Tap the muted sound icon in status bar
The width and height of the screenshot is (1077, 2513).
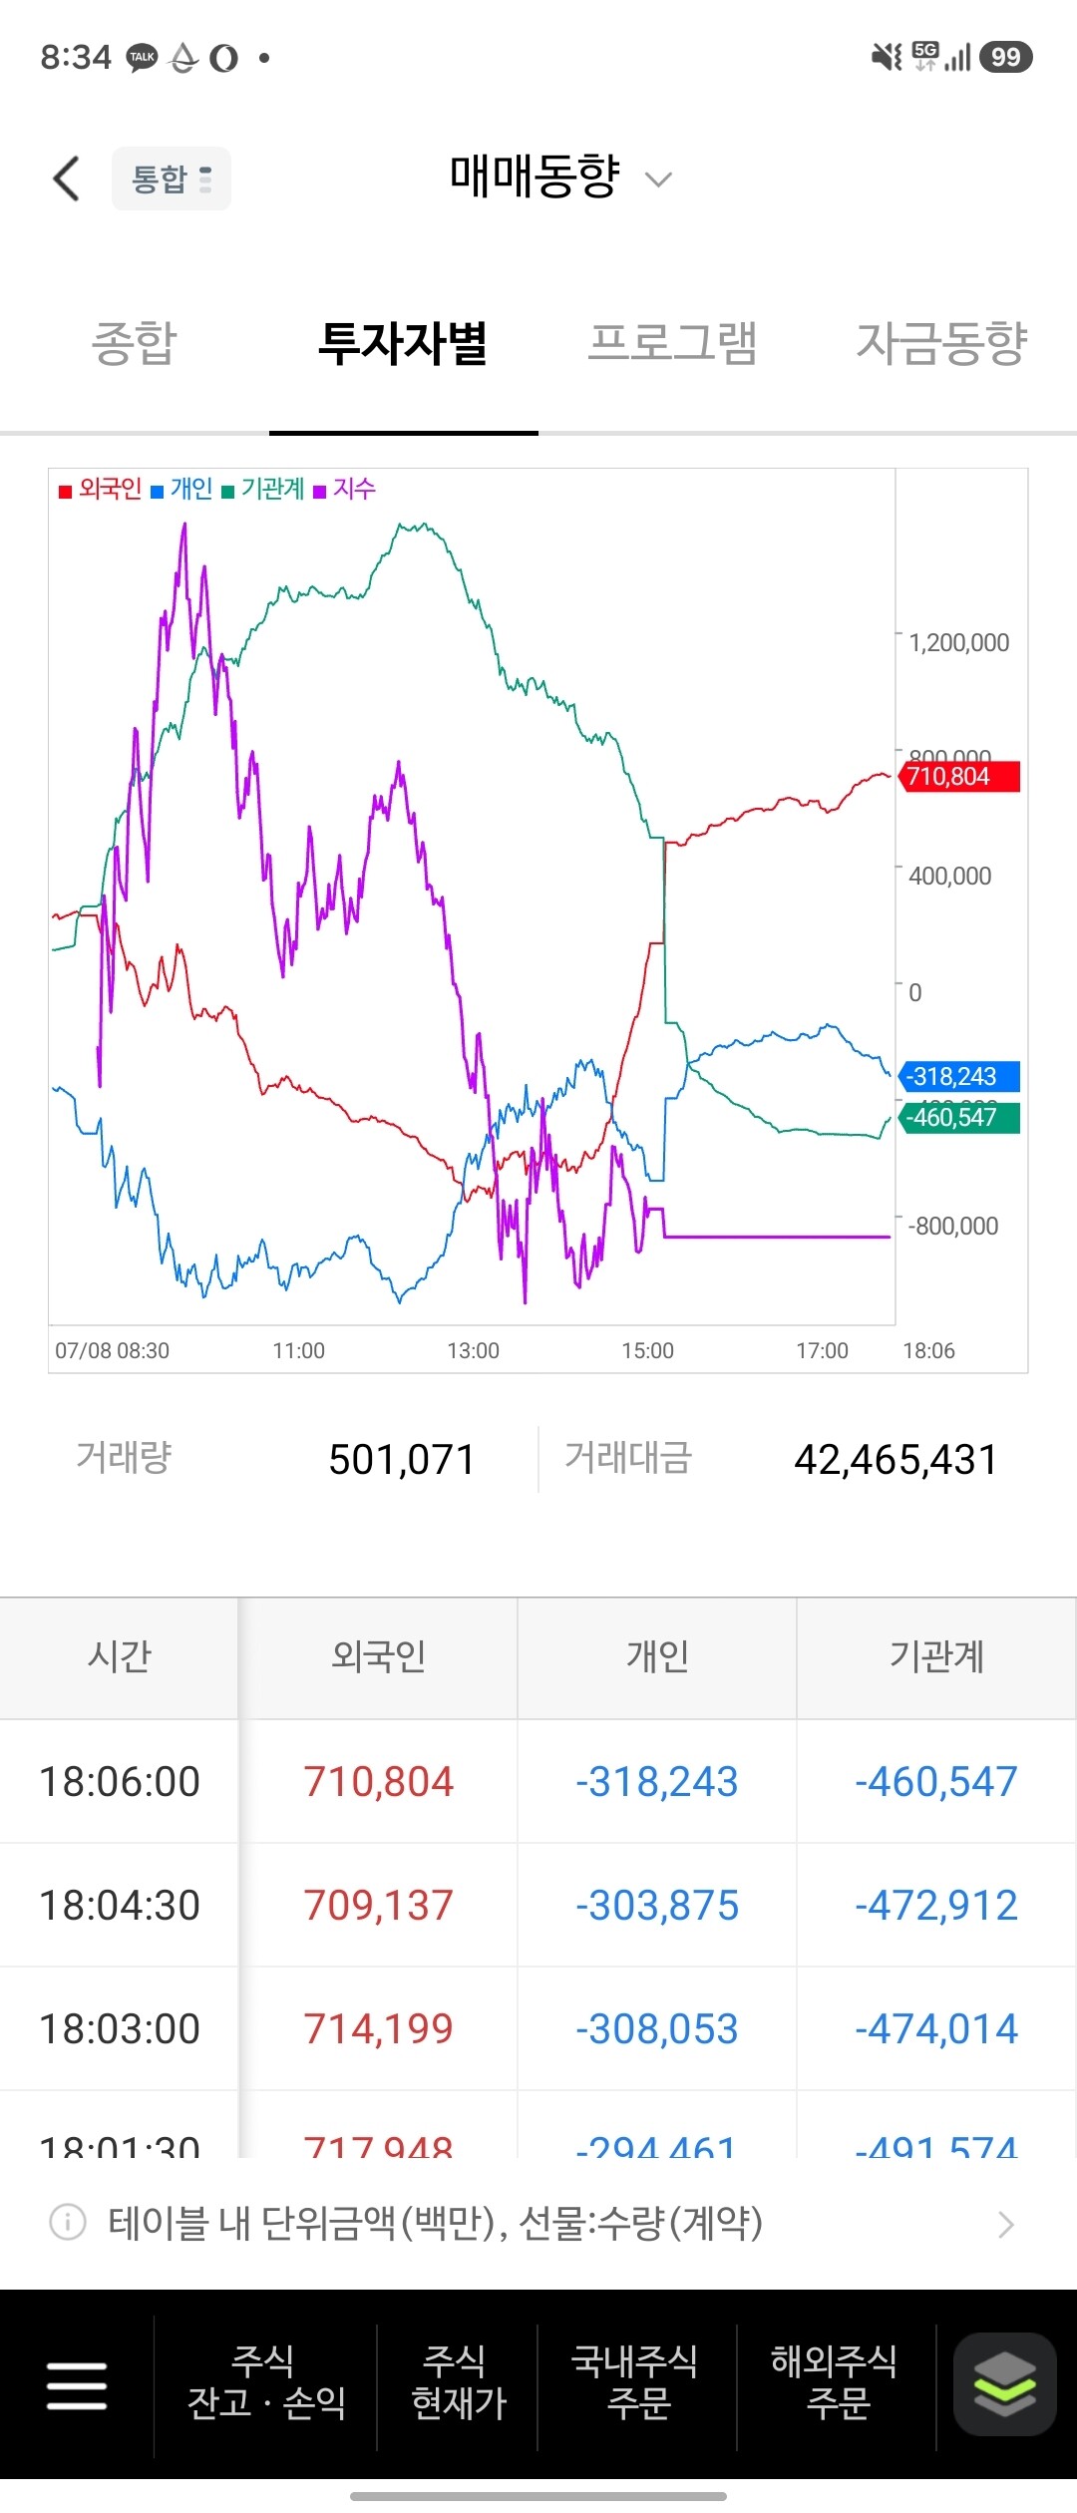coord(886,57)
